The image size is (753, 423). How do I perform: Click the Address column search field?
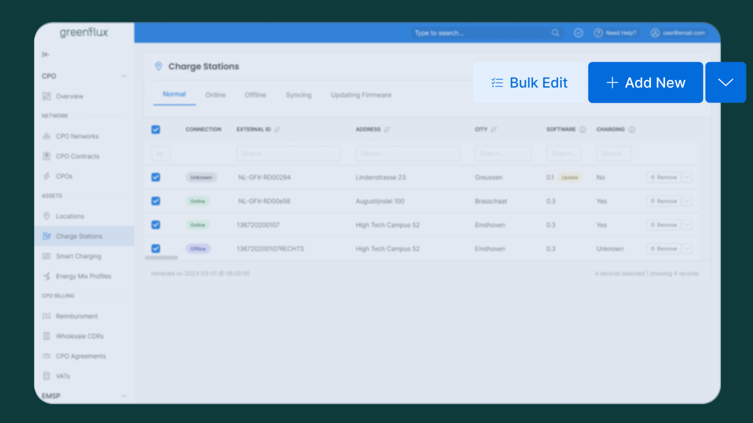[x=407, y=154]
